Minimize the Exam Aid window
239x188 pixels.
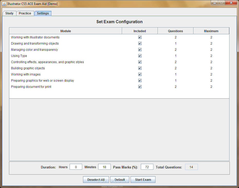[x=215, y=3]
